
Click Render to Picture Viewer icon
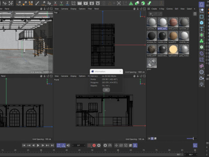86,3
